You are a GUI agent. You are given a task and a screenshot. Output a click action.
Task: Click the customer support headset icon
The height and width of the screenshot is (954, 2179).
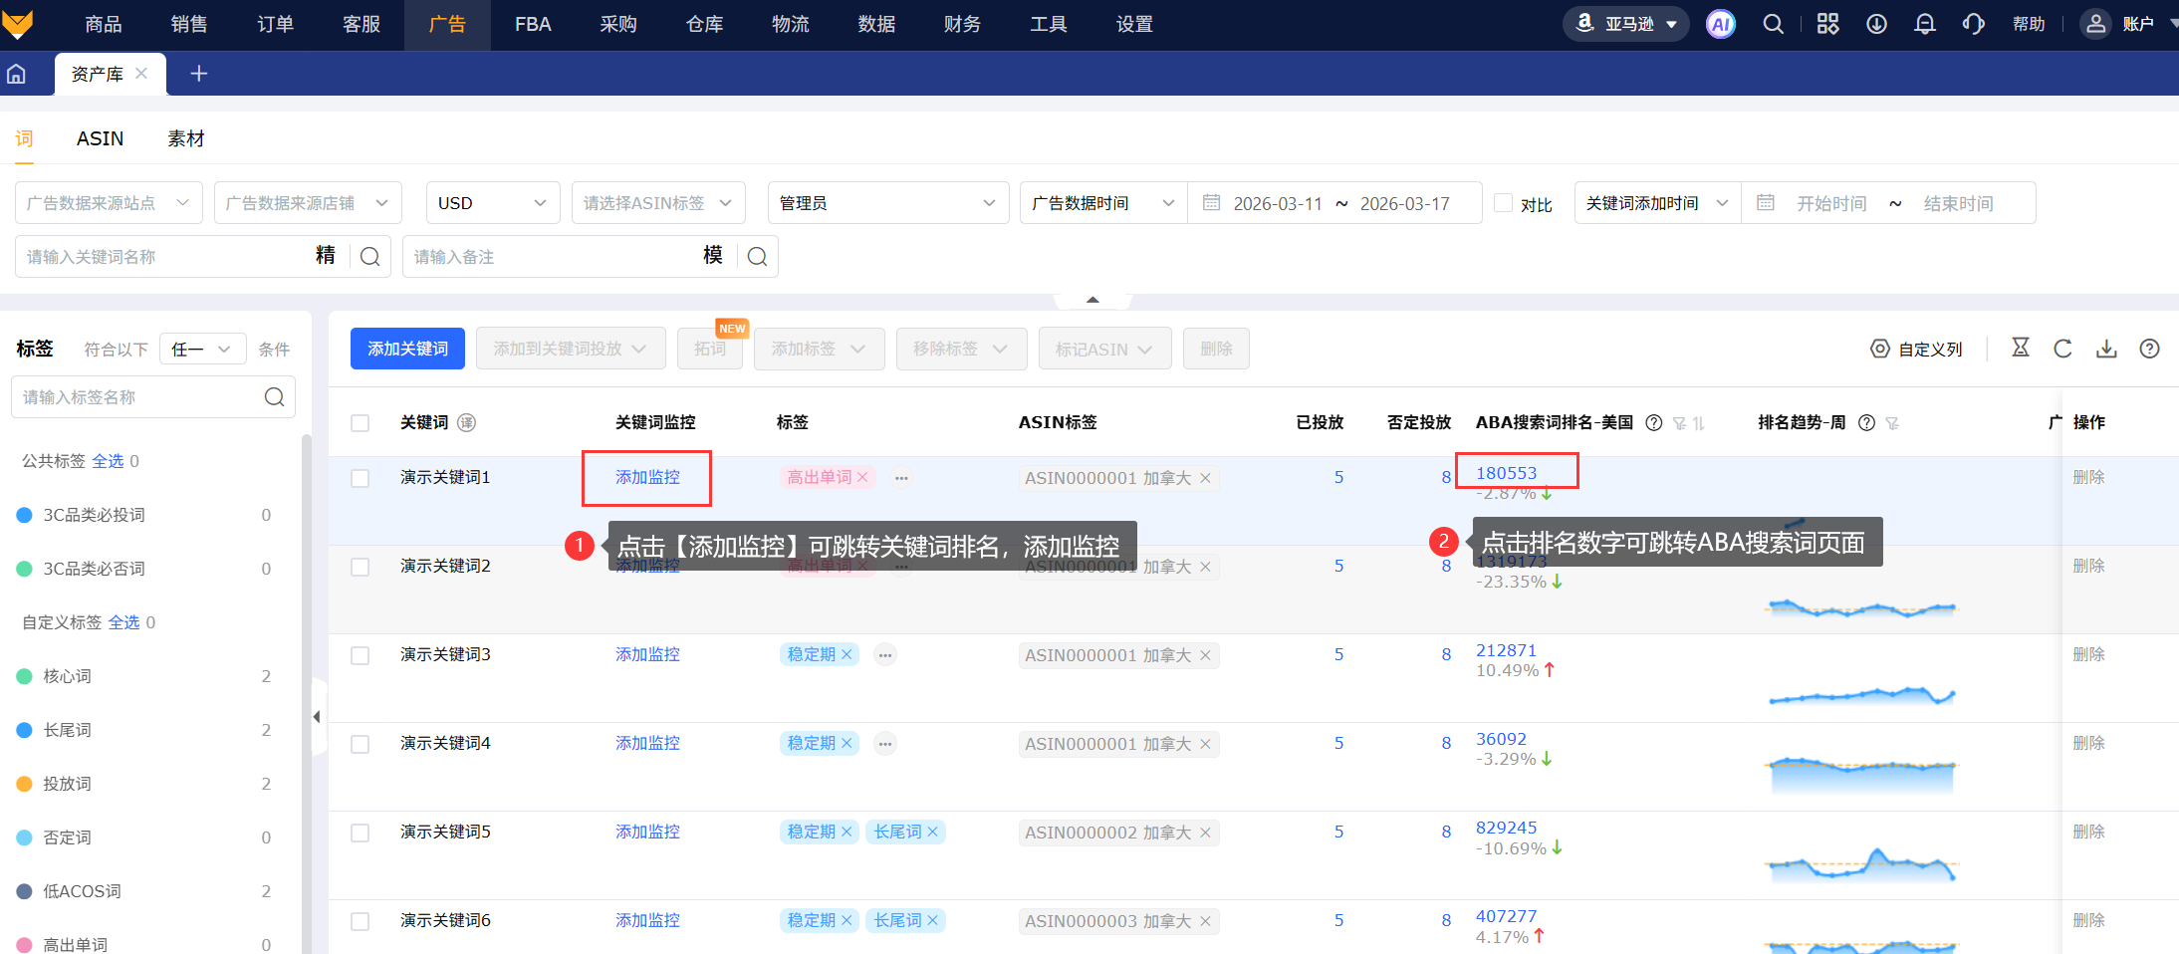pos(1973,24)
